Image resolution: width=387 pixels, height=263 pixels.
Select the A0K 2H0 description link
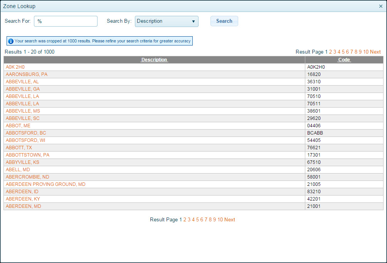(x=15, y=67)
